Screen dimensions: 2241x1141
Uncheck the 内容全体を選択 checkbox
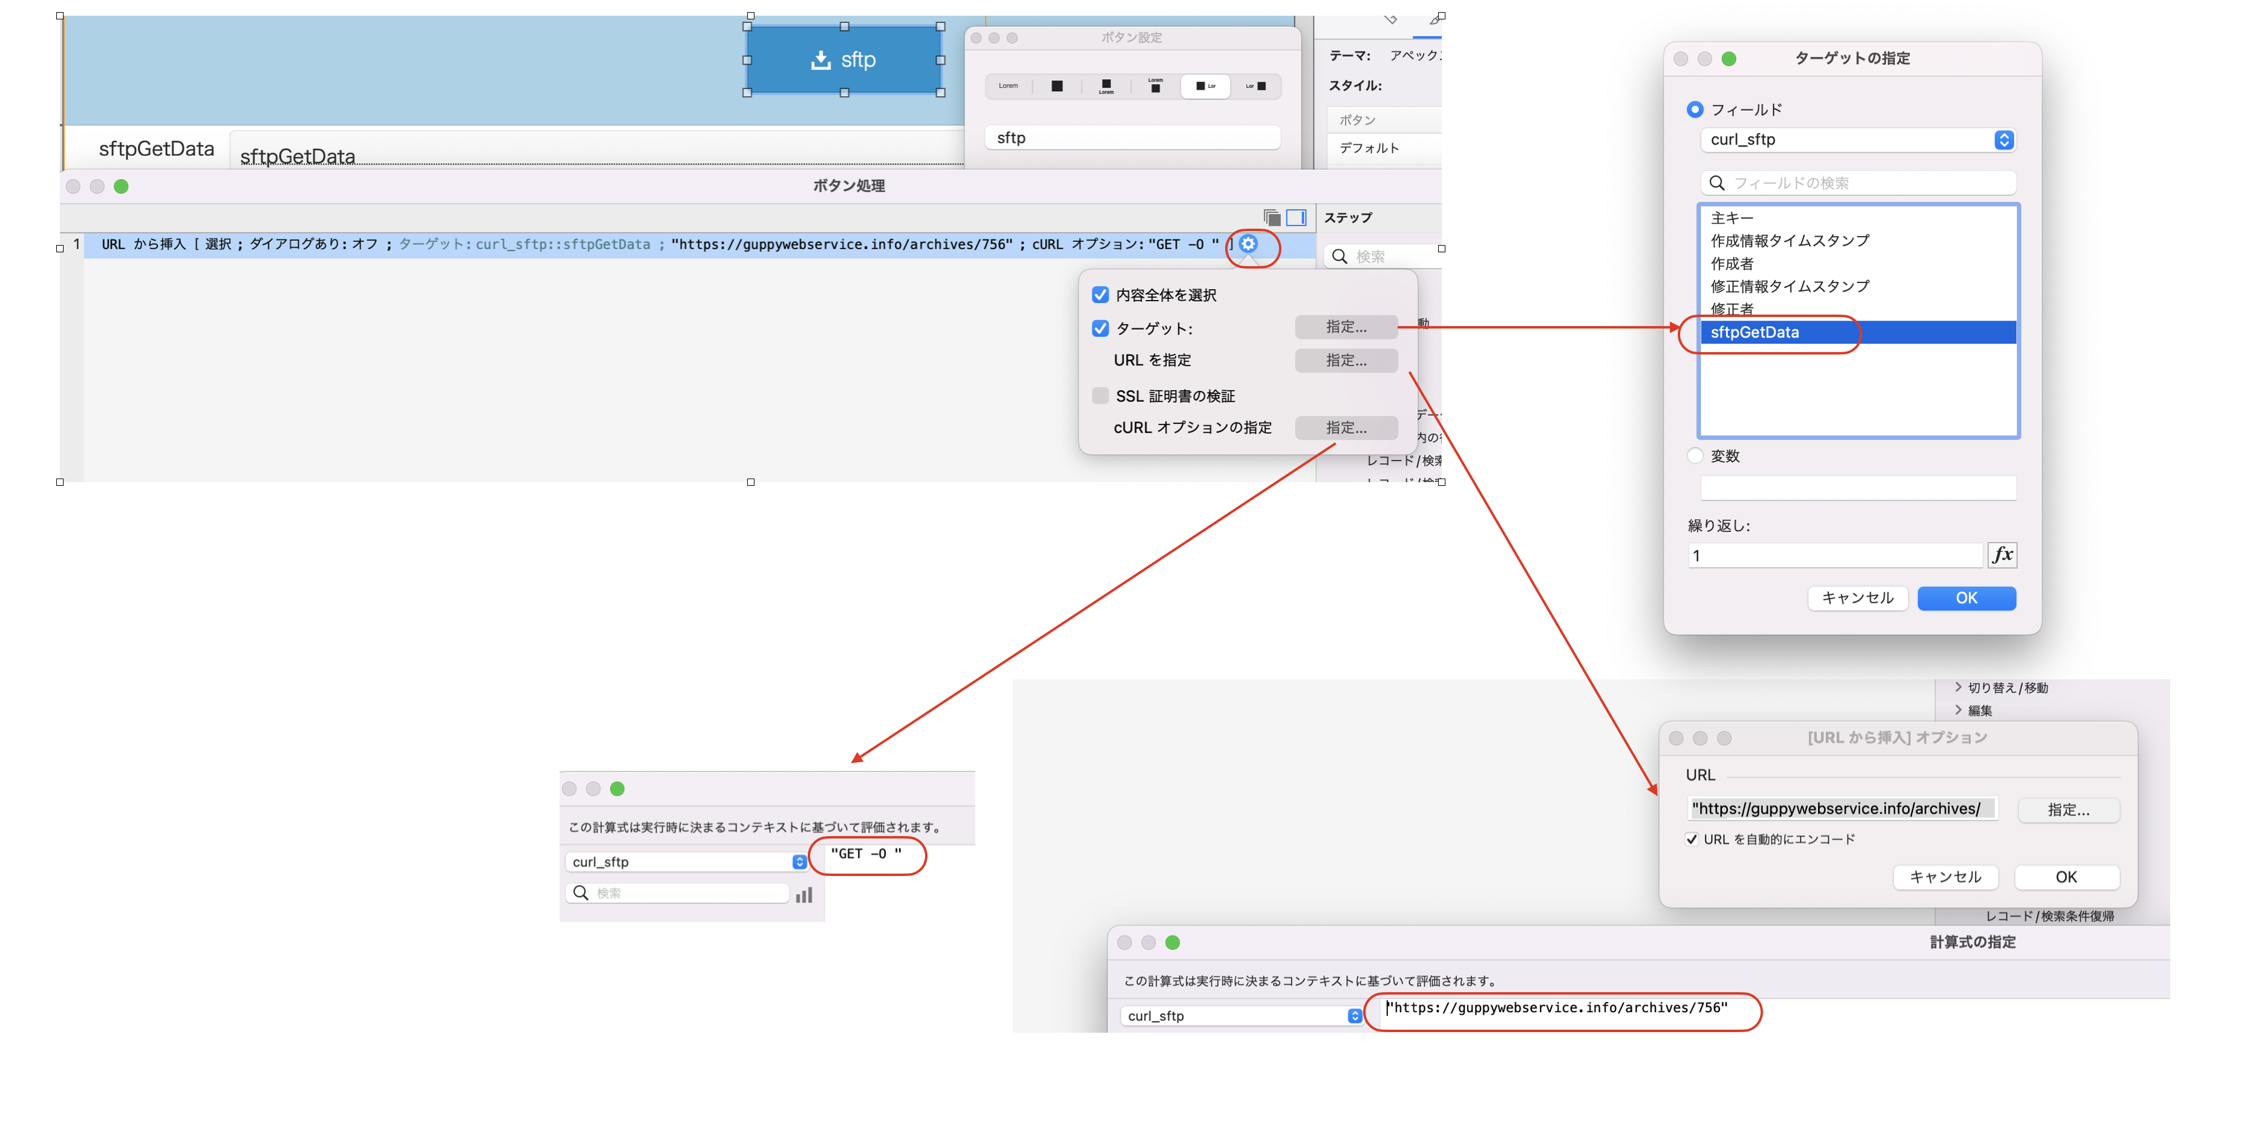pyautogui.click(x=1099, y=294)
